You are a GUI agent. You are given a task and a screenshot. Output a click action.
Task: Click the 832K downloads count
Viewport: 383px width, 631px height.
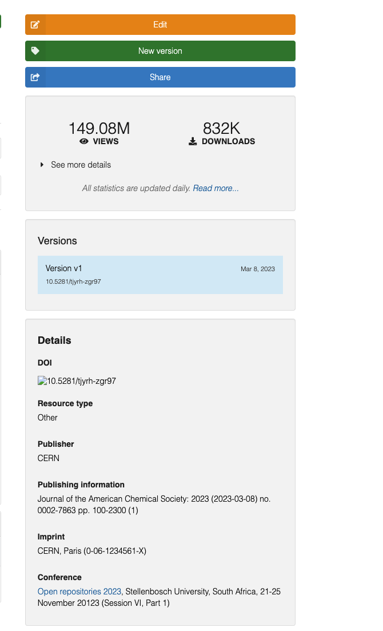pos(222,128)
